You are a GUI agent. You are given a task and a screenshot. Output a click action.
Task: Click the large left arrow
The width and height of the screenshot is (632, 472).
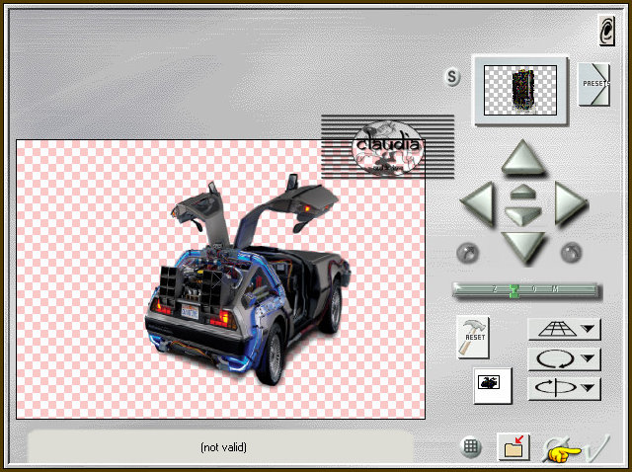[x=478, y=203]
